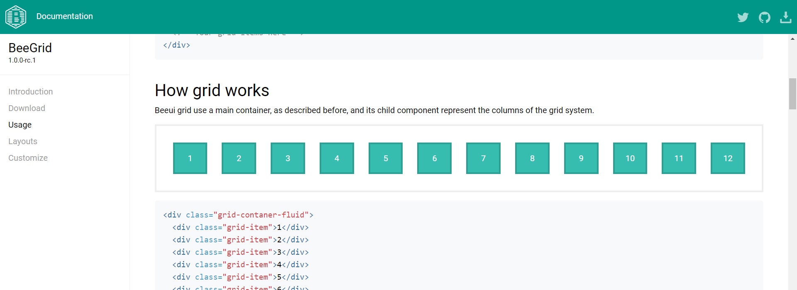
Task: Click code line with grid-item 1
Action: [x=240, y=227]
